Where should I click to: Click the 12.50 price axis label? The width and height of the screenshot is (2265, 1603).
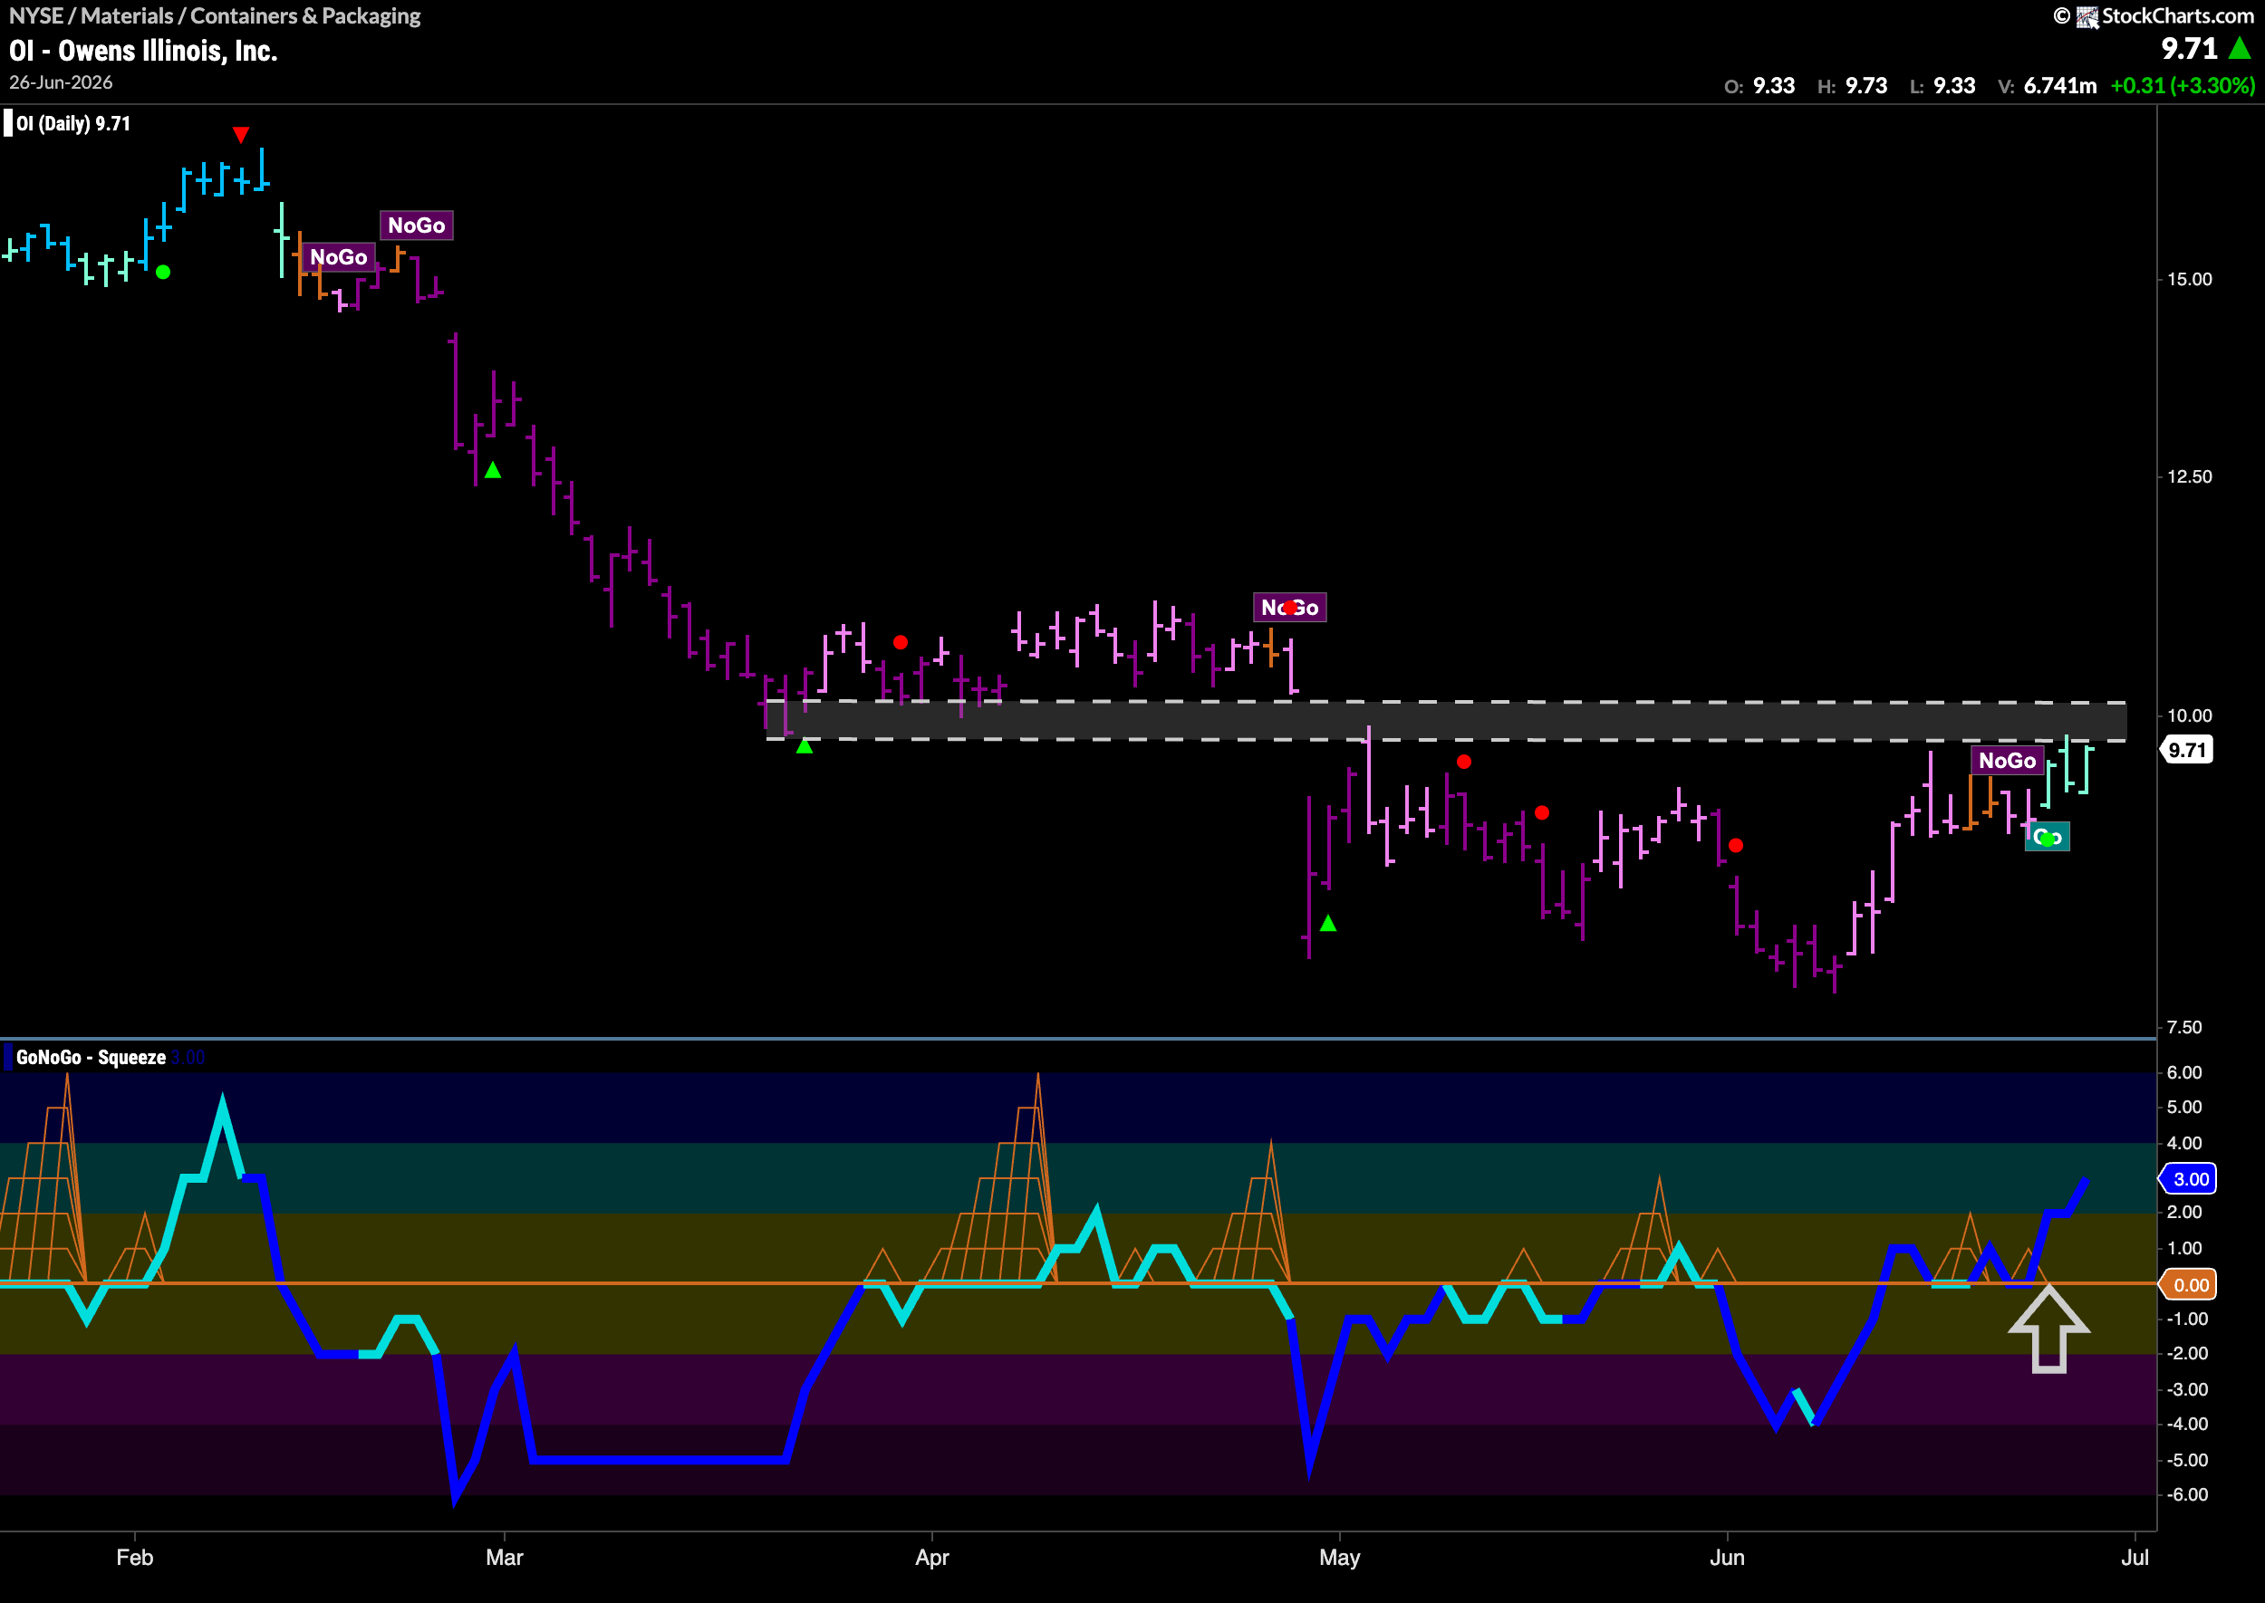2189,476
